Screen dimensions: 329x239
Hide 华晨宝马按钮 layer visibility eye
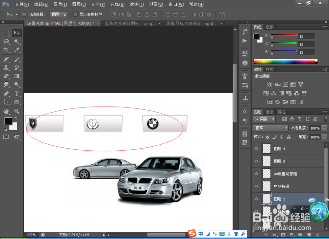pos(256,174)
